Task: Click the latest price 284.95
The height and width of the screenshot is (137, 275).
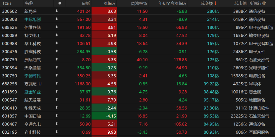Action: coord(84,52)
